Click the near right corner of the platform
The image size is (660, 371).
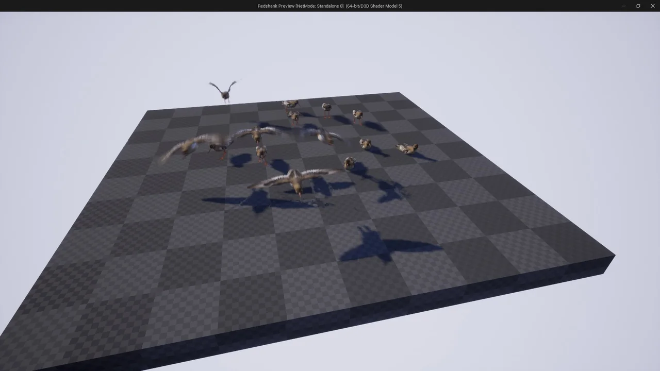click(x=613, y=256)
